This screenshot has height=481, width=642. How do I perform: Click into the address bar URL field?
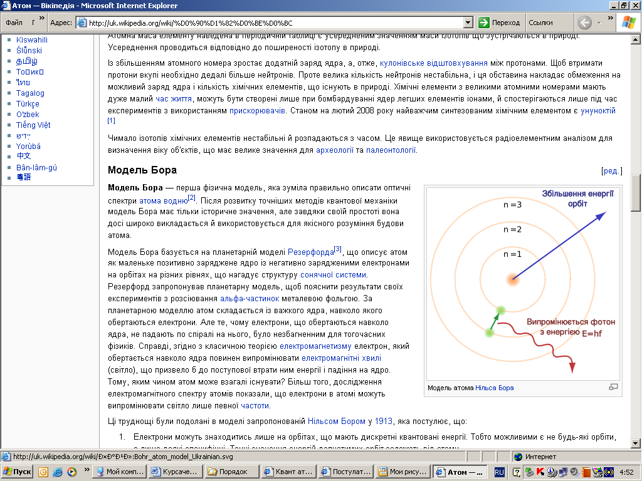tap(275, 23)
